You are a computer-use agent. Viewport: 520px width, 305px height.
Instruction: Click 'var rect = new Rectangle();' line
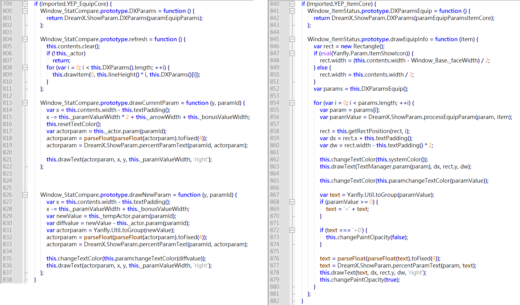(349, 46)
